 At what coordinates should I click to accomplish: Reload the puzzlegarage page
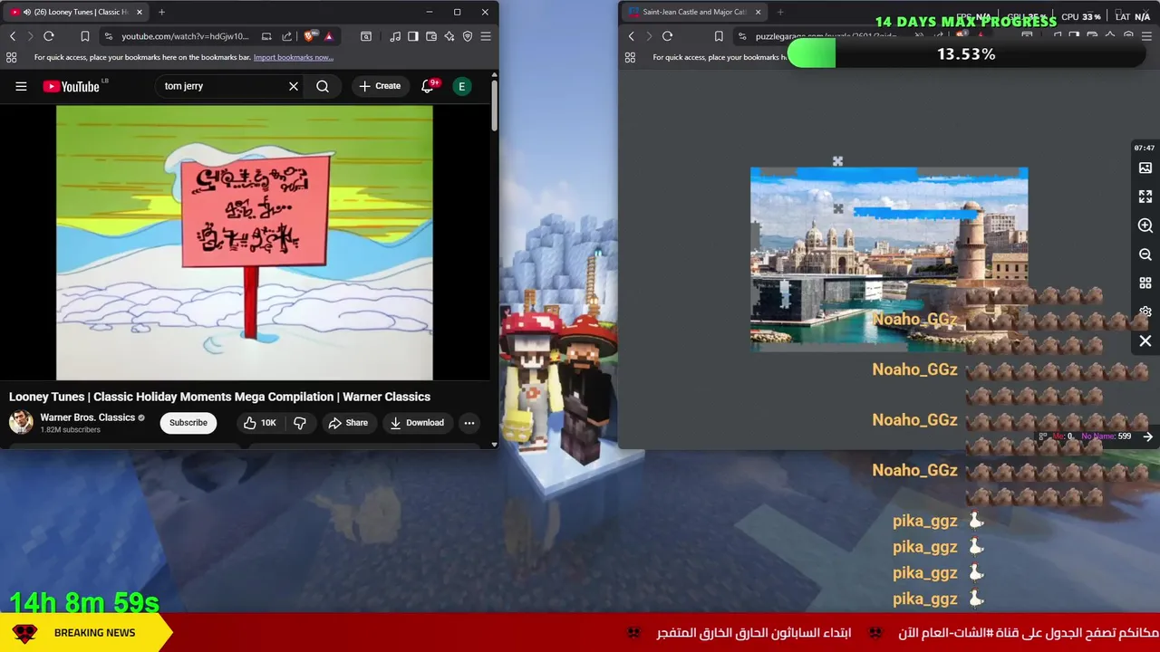[668, 36]
